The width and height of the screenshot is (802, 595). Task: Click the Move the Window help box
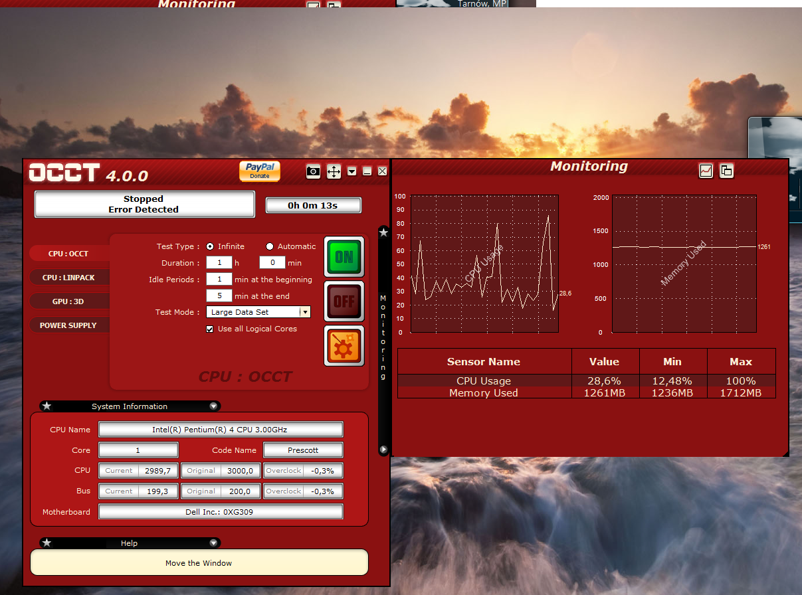click(199, 563)
